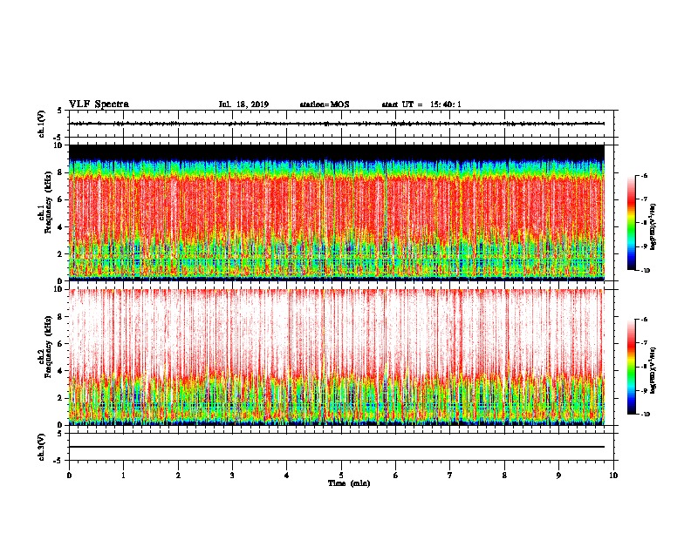691x533 pixels.
Task: Click the flat ch.3 voltage trace line
Action: [x=337, y=447]
